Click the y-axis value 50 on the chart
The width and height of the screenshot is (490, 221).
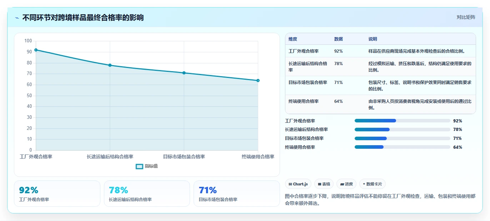[x=29, y=96]
